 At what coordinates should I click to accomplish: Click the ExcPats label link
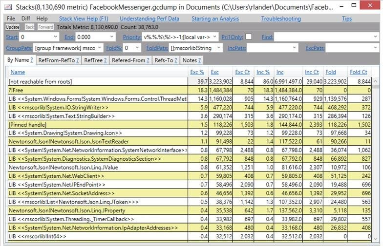pos(315,48)
